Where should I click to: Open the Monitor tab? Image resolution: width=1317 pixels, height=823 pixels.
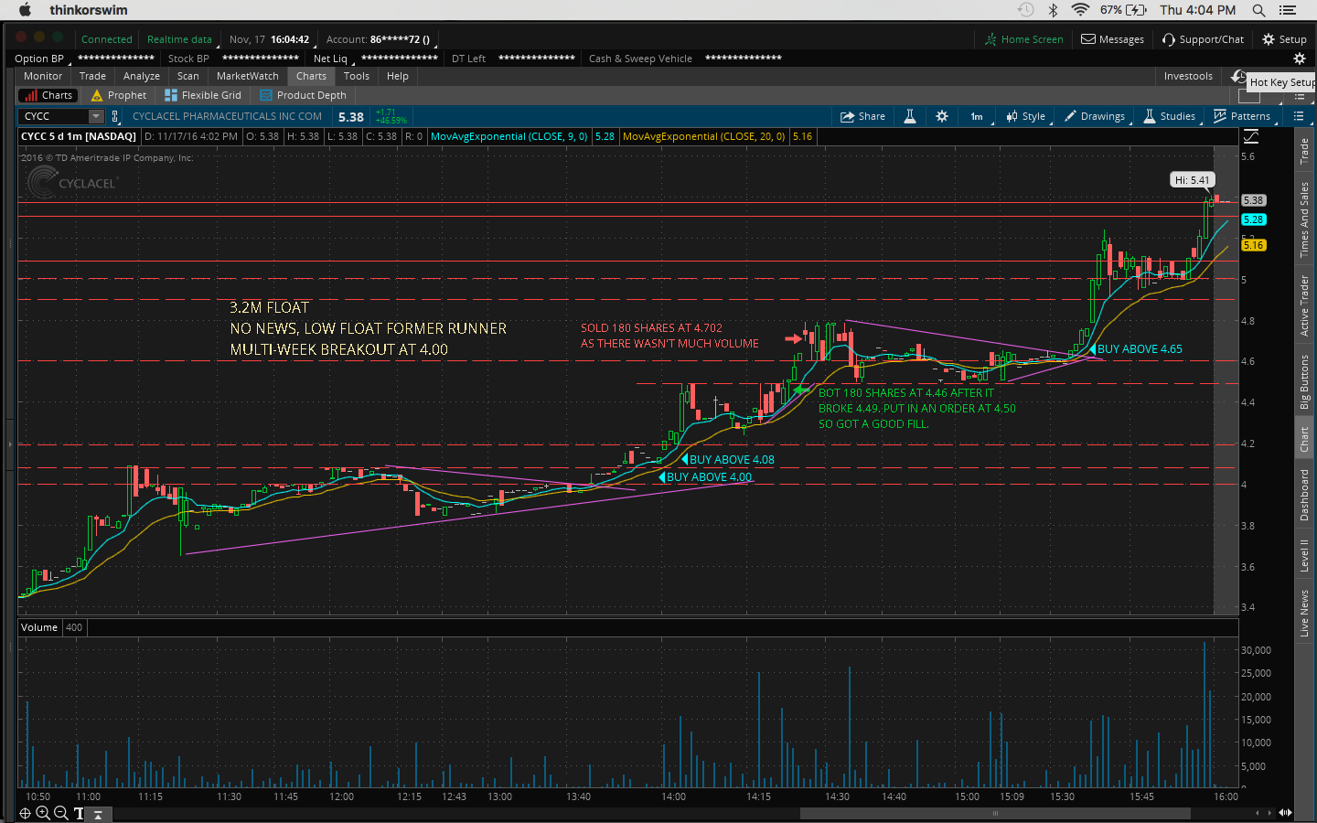click(43, 76)
